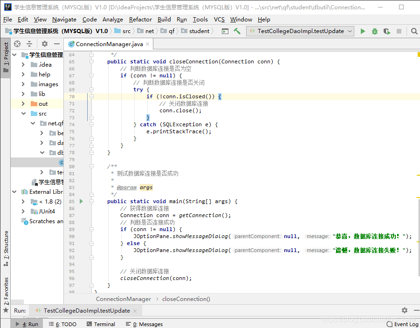Toggle fold marker at line 70
The image size is (420, 328).
coord(92,96)
